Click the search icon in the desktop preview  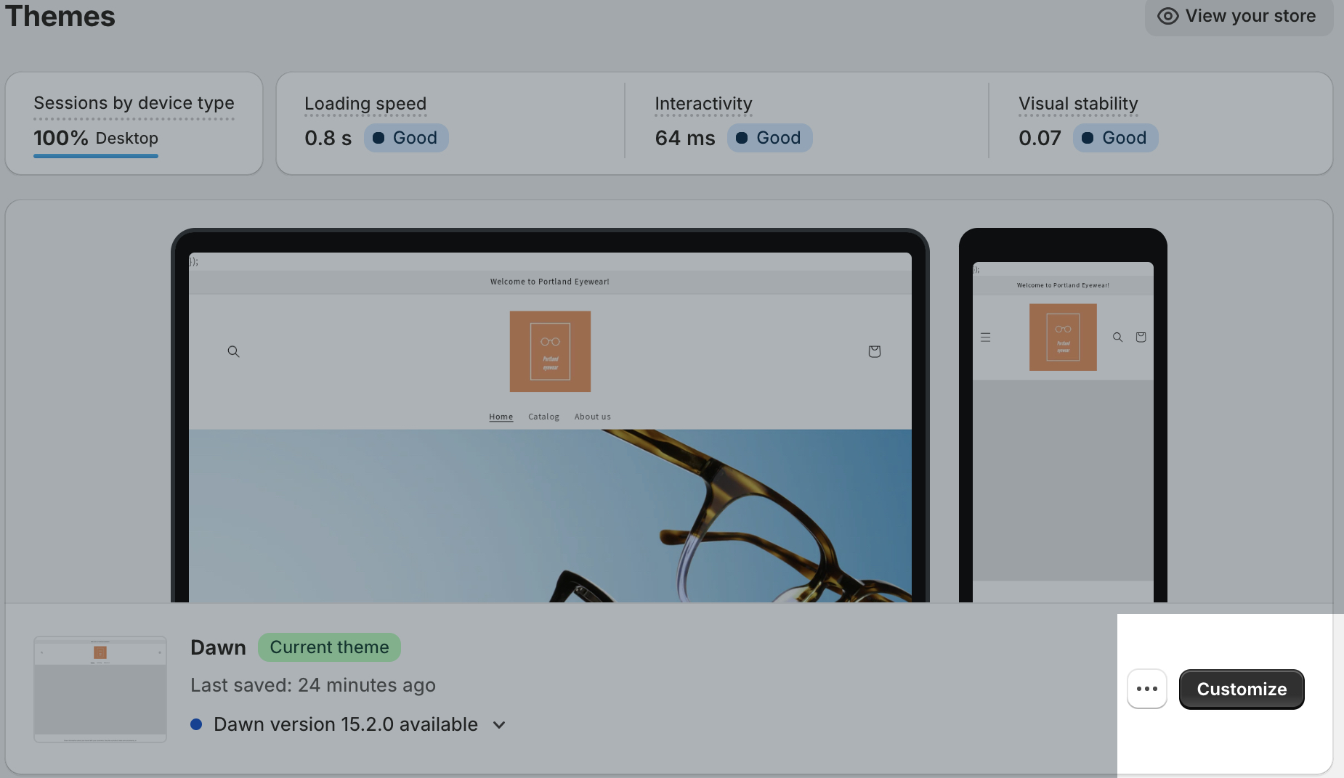point(233,351)
